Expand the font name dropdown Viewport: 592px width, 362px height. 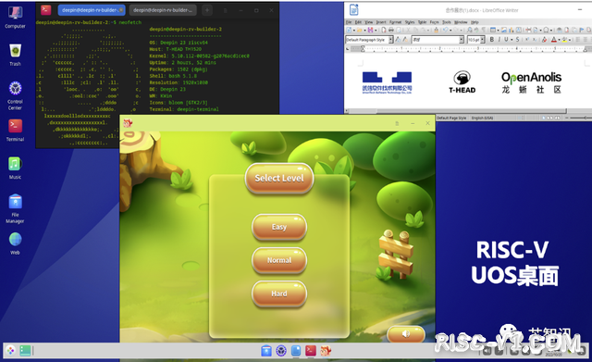pyautogui.click(x=462, y=40)
